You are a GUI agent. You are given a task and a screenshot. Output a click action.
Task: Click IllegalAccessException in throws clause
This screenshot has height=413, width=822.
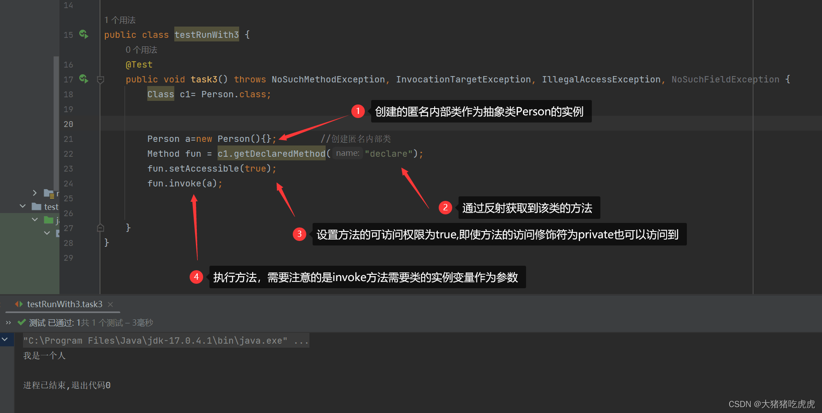pyautogui.click(x=601, y=79)
